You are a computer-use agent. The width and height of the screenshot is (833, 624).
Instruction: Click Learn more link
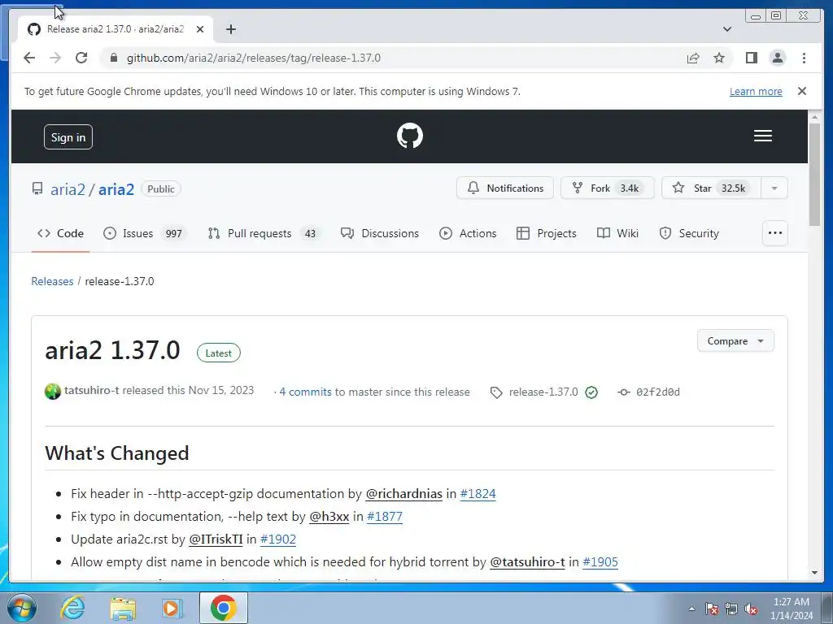[756, 91]
